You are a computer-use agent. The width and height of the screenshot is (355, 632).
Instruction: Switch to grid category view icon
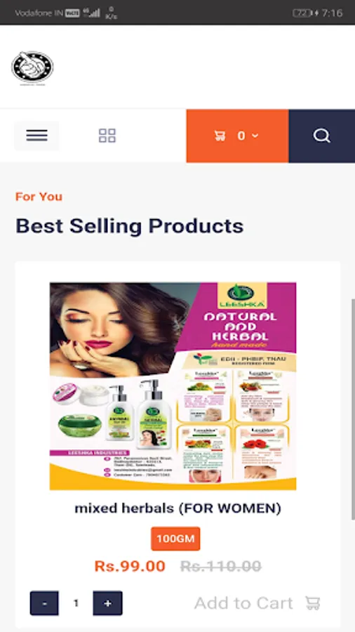tap(107, 136)
